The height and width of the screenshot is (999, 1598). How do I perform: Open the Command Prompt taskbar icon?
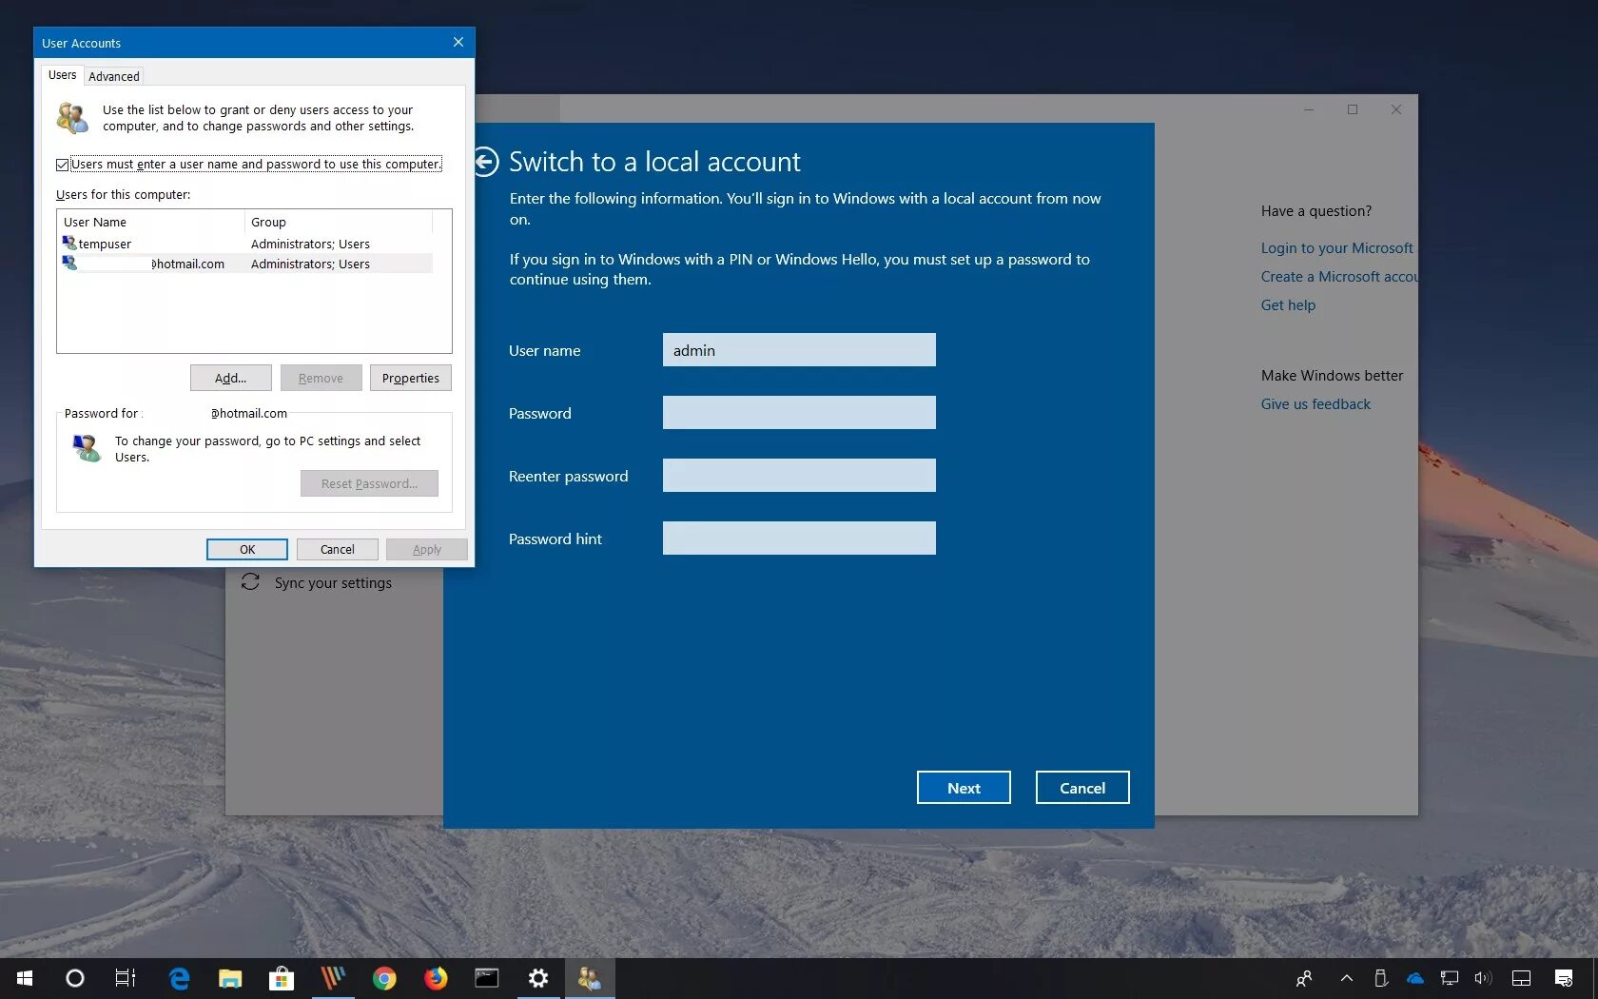coord(487,978)
